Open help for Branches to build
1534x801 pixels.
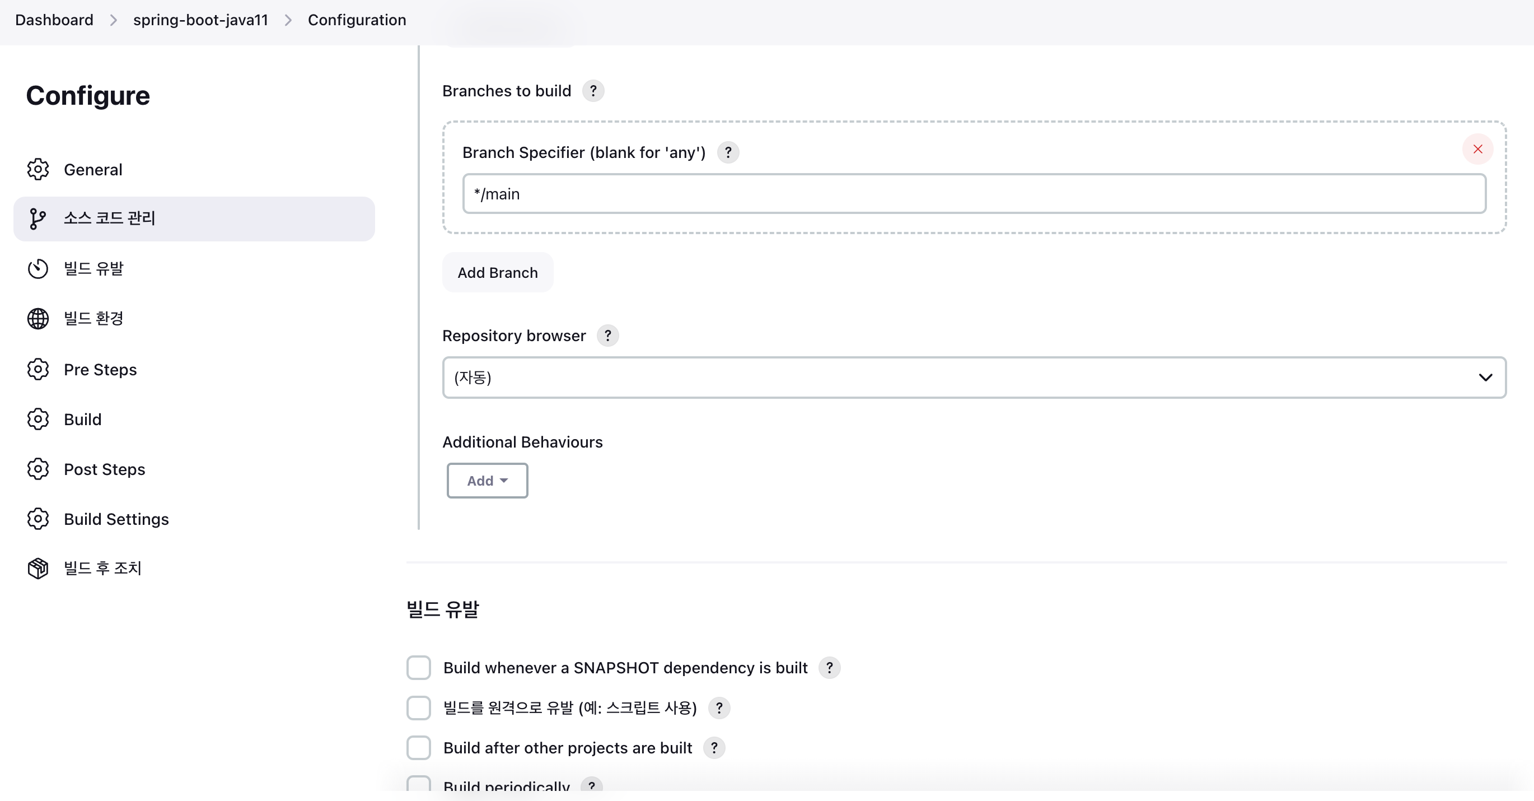tap(592, 91)
